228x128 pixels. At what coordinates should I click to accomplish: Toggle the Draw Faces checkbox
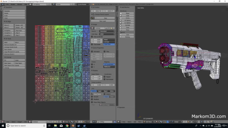click(x=92, y=94)
